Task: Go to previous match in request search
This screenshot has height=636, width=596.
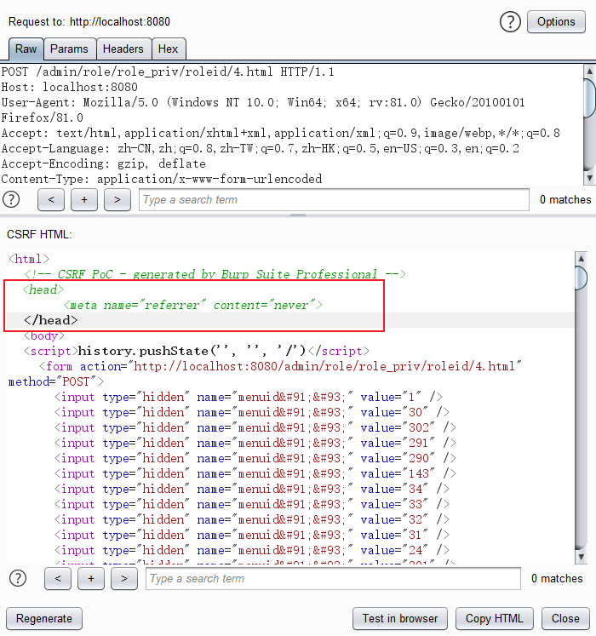Action: point(51,199)
